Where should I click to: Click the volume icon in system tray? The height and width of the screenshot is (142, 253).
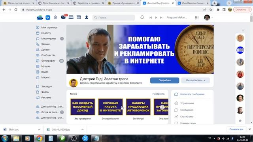tap(223, 138)
